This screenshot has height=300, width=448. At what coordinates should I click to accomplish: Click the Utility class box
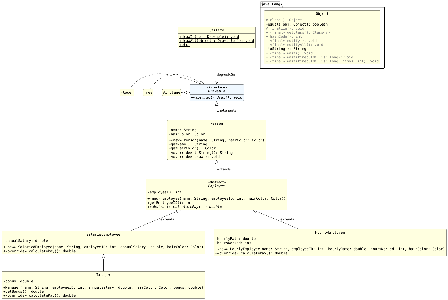pos(216,38)
